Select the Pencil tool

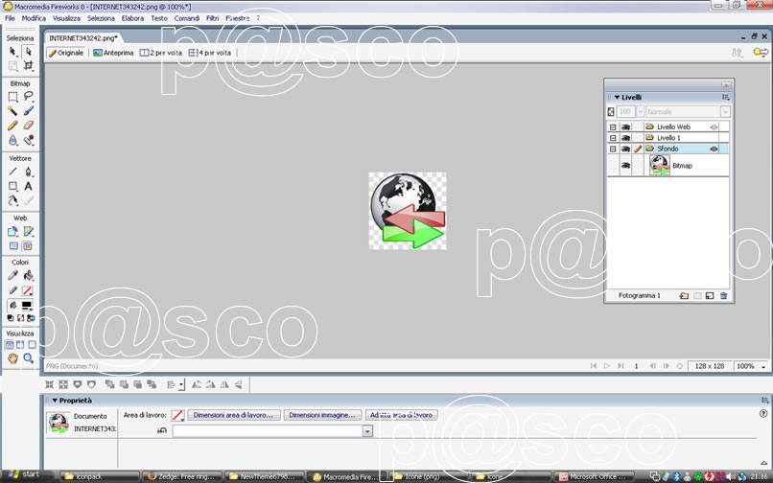point(12,126)
